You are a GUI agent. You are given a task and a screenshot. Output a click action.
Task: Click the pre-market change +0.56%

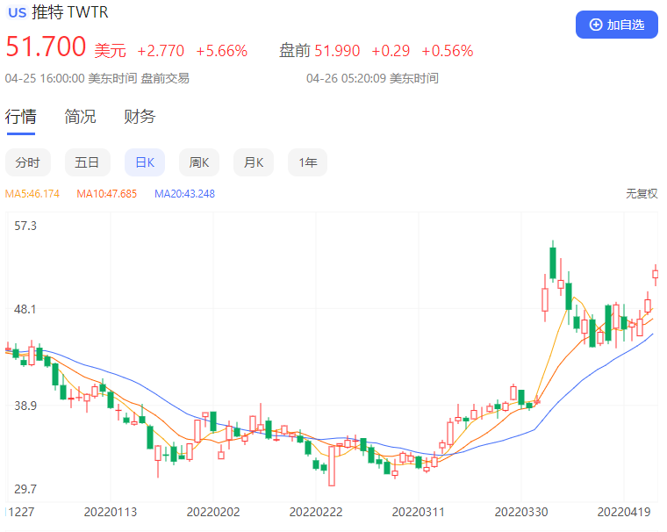[x=448, y=51]
